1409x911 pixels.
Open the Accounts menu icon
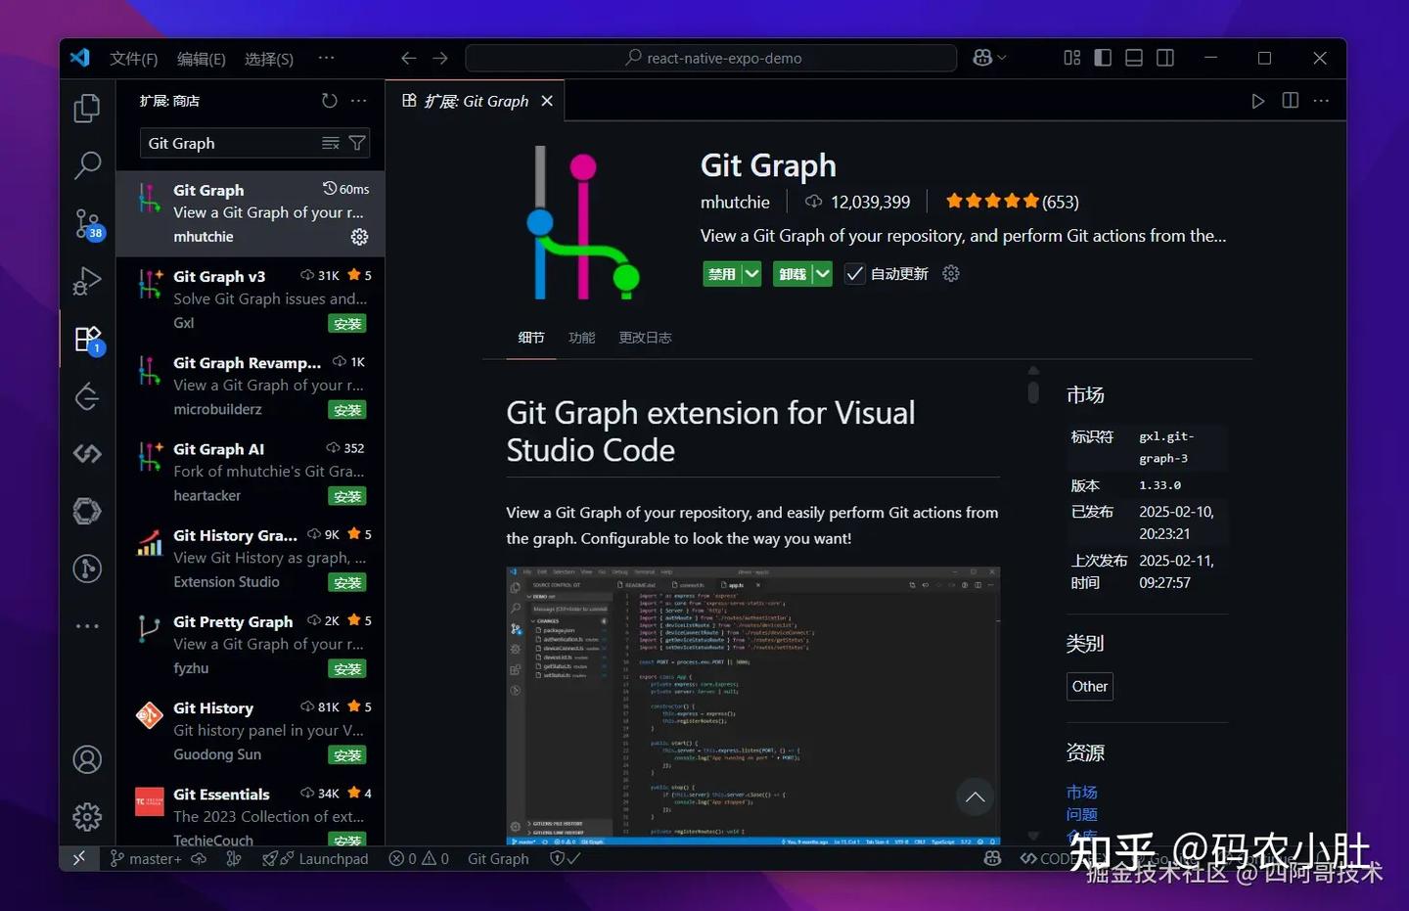point(87,759)
